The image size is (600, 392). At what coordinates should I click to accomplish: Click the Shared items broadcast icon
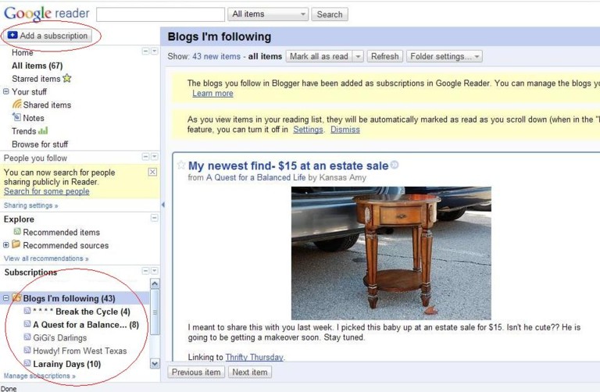[17, 104]
